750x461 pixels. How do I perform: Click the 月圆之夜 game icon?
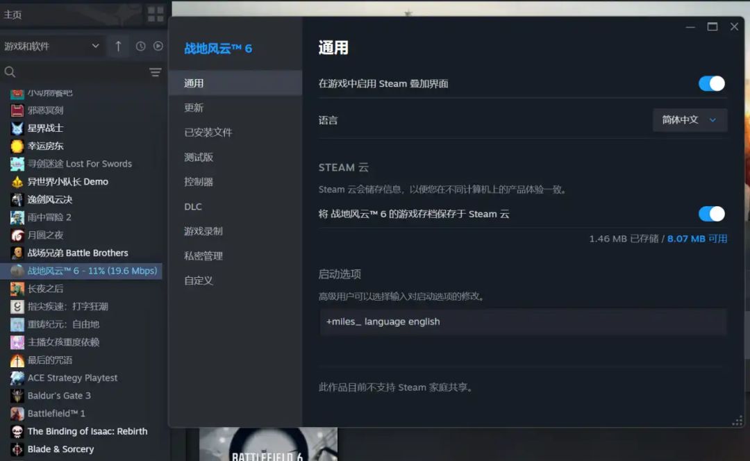tap(17, 235)
